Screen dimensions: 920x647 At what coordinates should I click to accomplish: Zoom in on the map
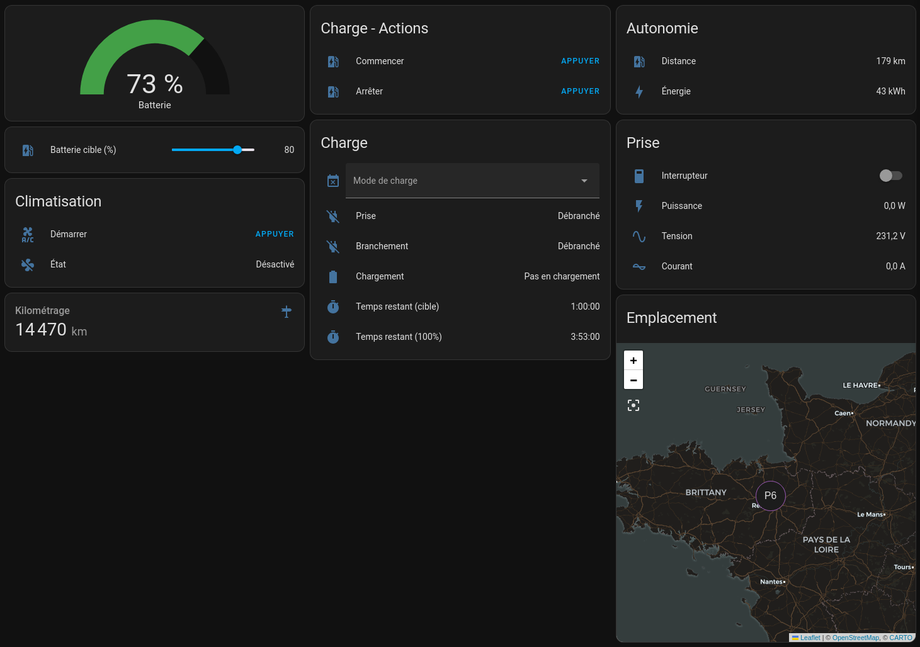point(633,361)
